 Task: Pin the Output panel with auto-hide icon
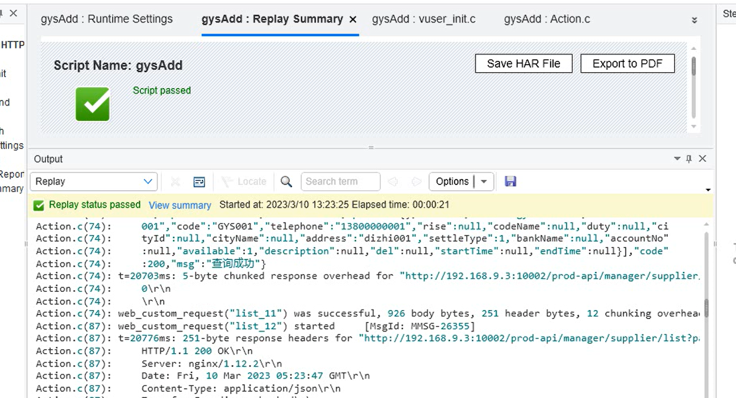689,159
